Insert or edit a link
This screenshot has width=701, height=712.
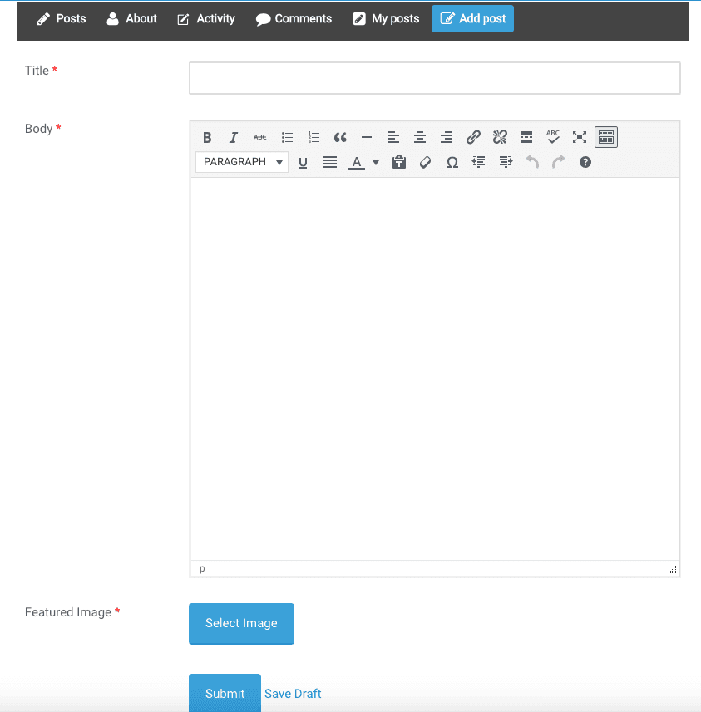(x=473, y=137)
